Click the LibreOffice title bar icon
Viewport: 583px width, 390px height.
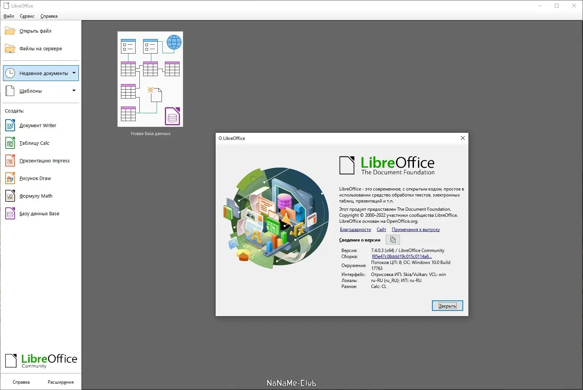(6, 6)
